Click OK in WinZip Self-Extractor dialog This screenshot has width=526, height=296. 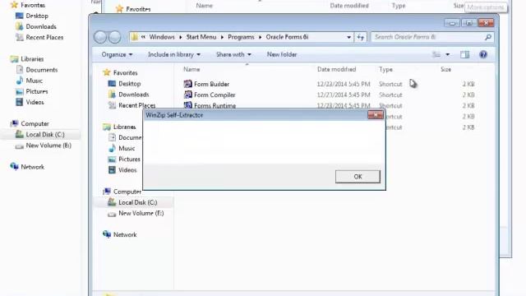[x=358, y=177]
